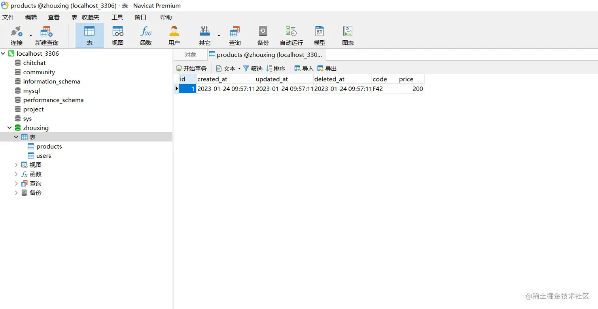Click the Model (模型) toolbar icon
Screen dimensions: 598x309
(x=320, y=36)
